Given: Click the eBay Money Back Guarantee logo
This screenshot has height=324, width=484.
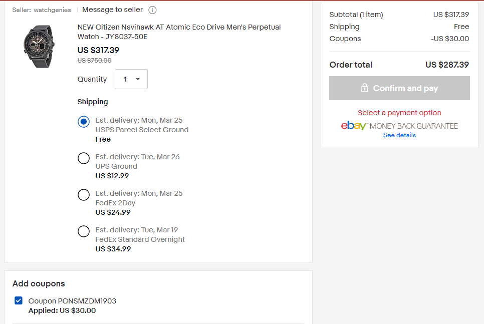Looking at the screenshot, I should (x=399, y=126).
